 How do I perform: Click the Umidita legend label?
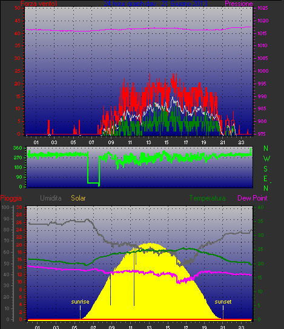51,198
